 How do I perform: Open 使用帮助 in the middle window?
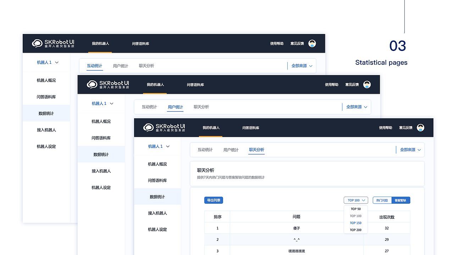pyautogui.click(x=332, y=85)
